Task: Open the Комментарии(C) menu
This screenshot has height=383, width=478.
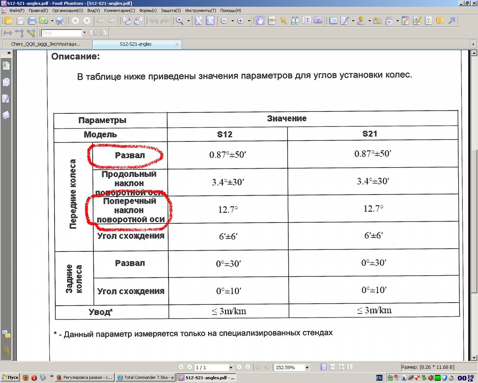Action: tap(119, 10)
